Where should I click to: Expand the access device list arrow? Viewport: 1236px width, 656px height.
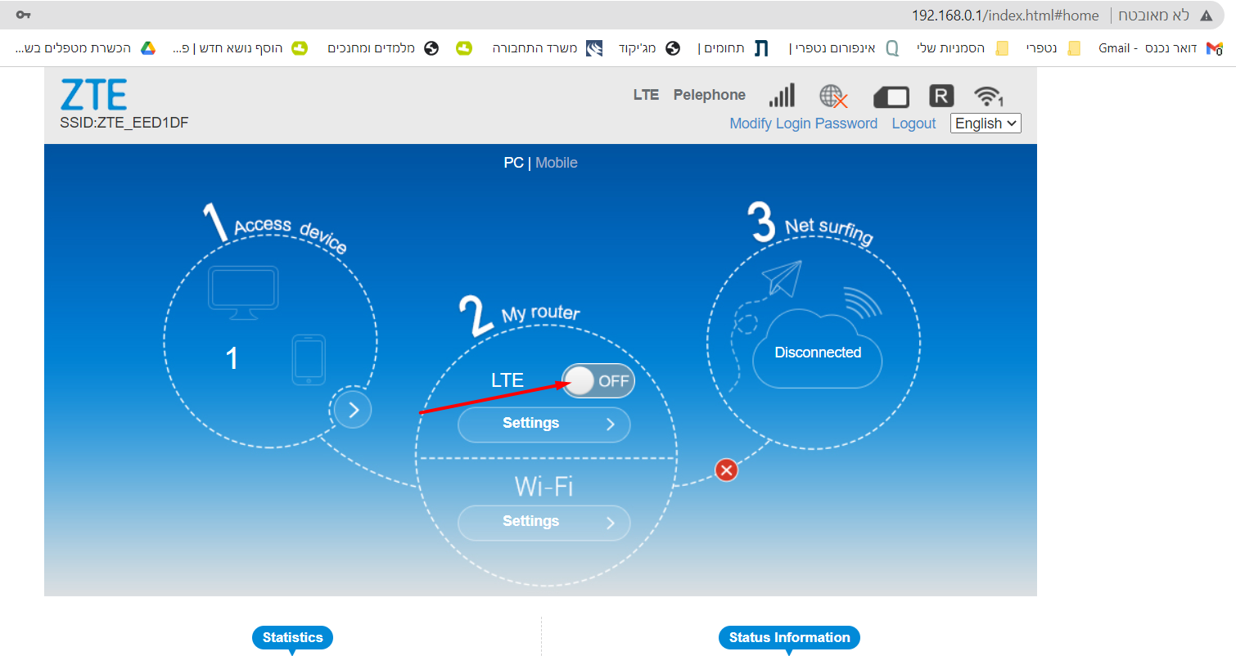(354, 410)
